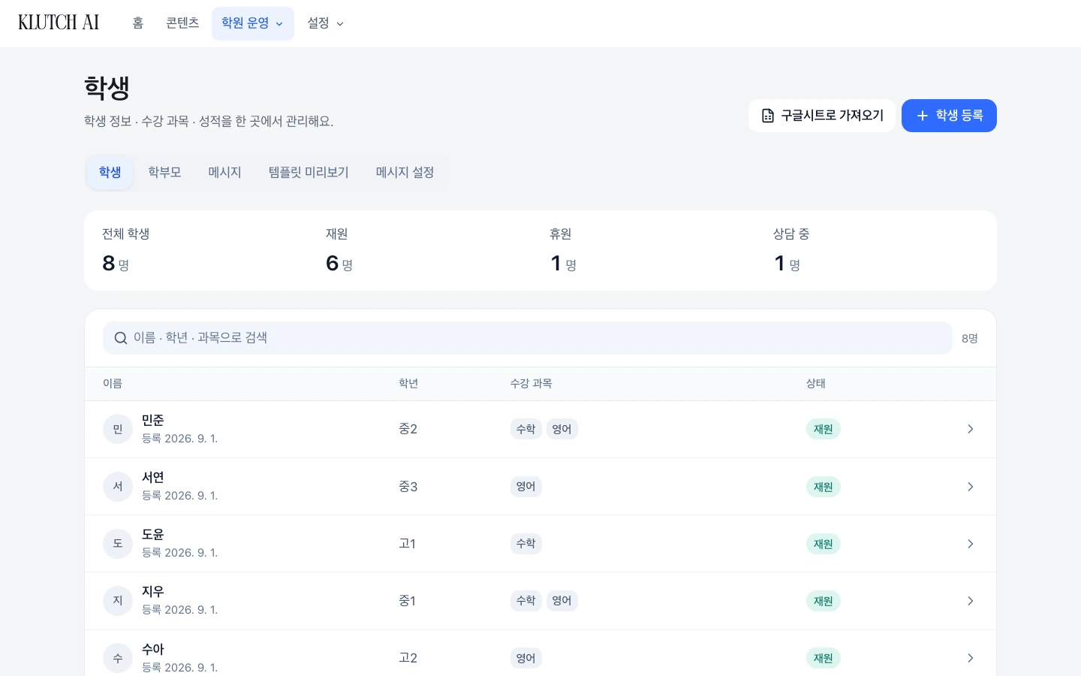This screenshot has height=676, width=1081.
Task: Click the 이름 column header
Action: point(113,384)
